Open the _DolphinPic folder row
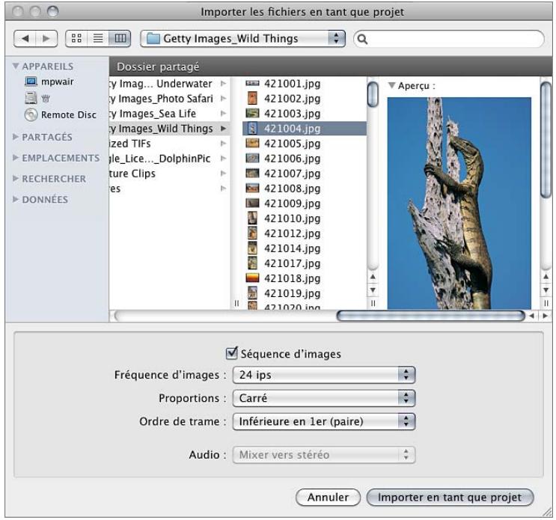The height and width of the screenshot is (520, 556). click(x=170, y=159)
